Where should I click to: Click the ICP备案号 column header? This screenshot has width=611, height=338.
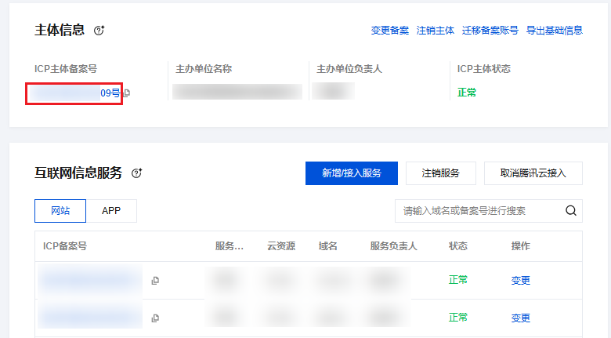65,246
